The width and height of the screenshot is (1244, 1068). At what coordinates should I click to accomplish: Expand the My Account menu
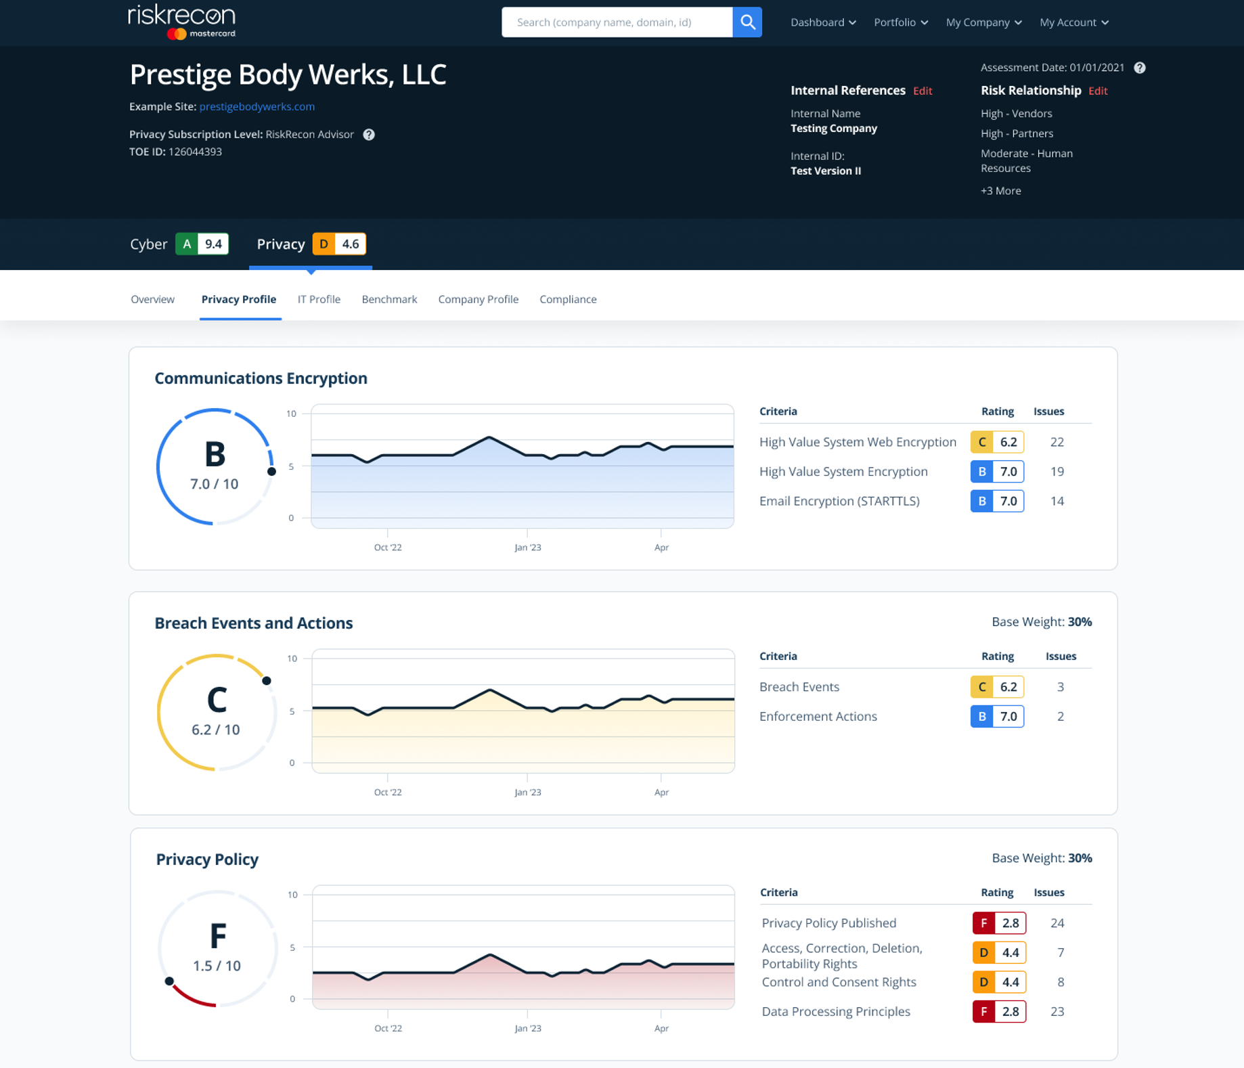click(x=1074, y=22)
